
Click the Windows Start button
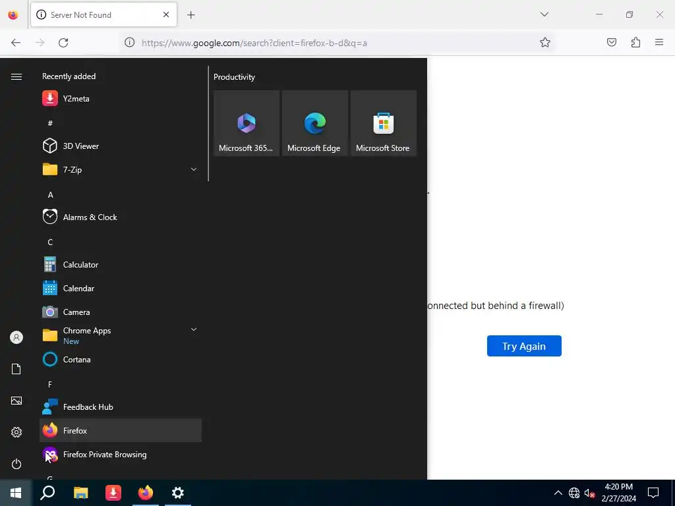16,493
